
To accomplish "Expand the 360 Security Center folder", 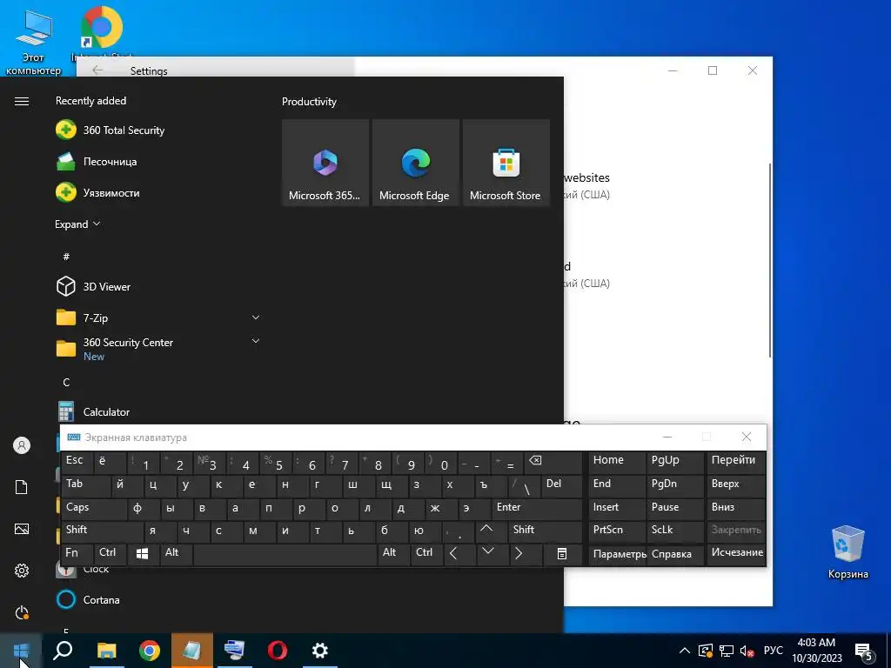I will pyautogui.click(x=256, y=341).
